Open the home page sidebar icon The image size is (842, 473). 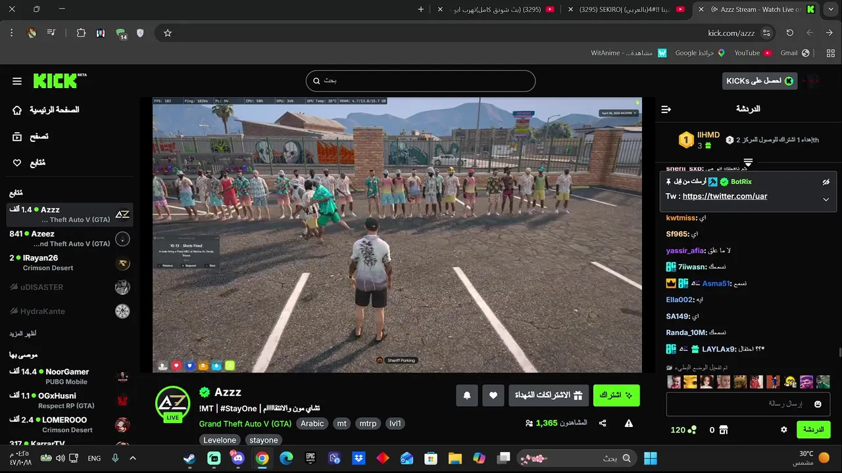coord(17,110)
